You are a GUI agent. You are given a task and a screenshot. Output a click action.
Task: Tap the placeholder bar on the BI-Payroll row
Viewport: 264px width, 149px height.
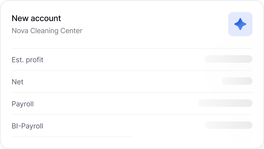[x=228, y=125]
